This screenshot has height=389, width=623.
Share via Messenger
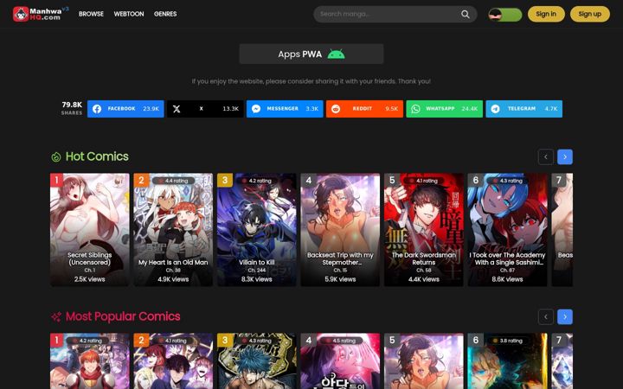point(285,109)
